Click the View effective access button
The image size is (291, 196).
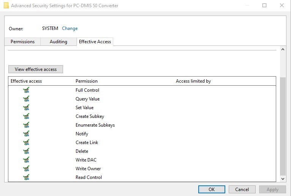(x=36, y=69)
